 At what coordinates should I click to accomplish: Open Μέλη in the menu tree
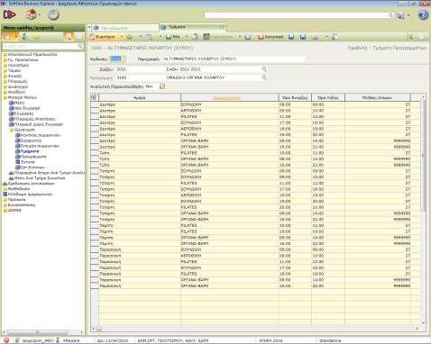coord(19,103)
